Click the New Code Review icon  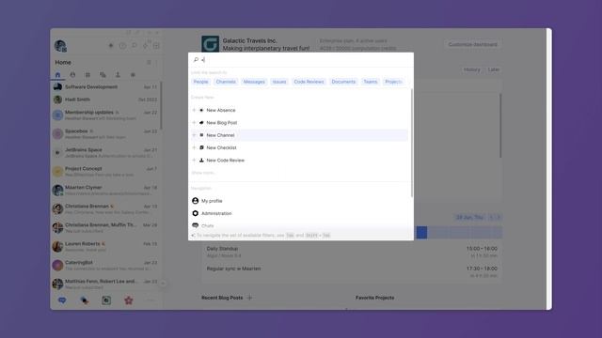point(201,161)
